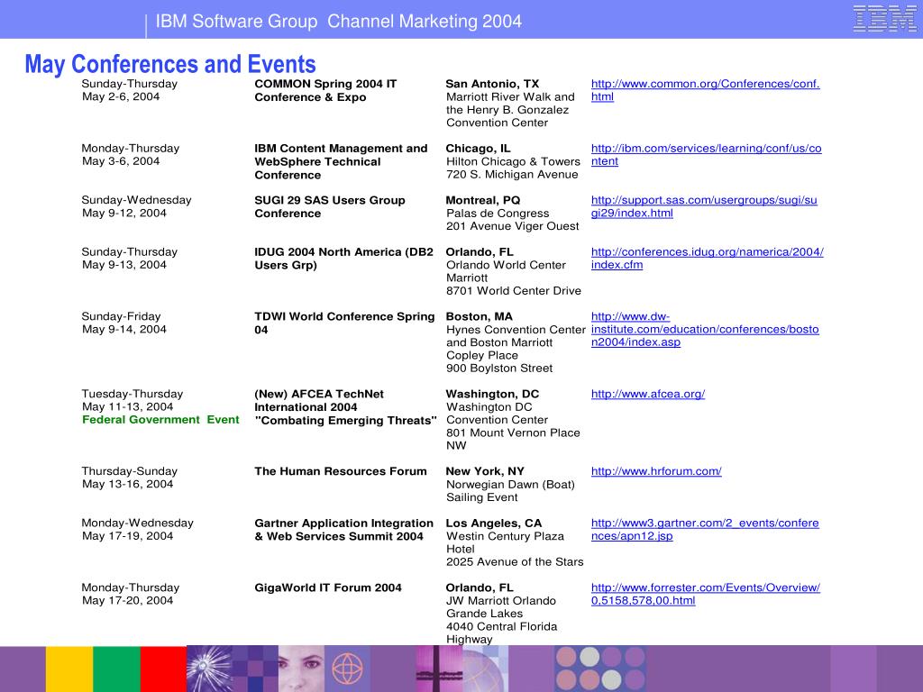
Task: Click '8701 World Center Drive' address
Action: coord(513,291)
